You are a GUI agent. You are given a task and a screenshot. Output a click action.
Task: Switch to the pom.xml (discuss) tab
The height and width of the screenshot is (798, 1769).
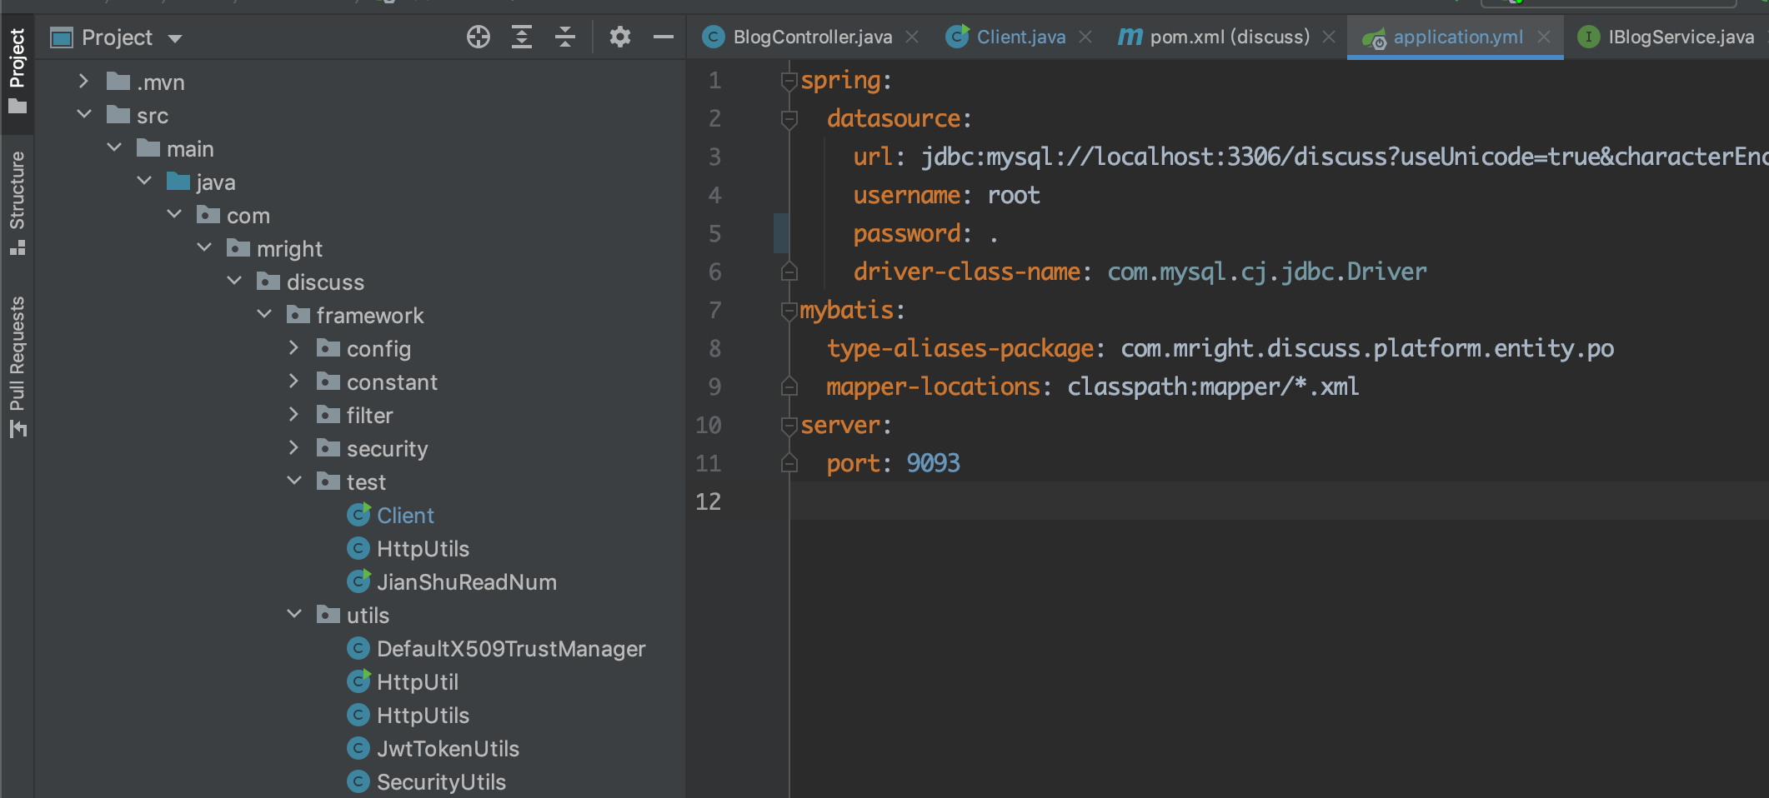pyautogui.click(x=1230, y=37)
